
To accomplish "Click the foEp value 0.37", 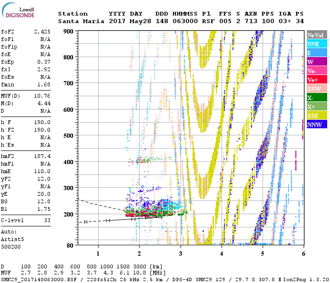I will 44,62.
